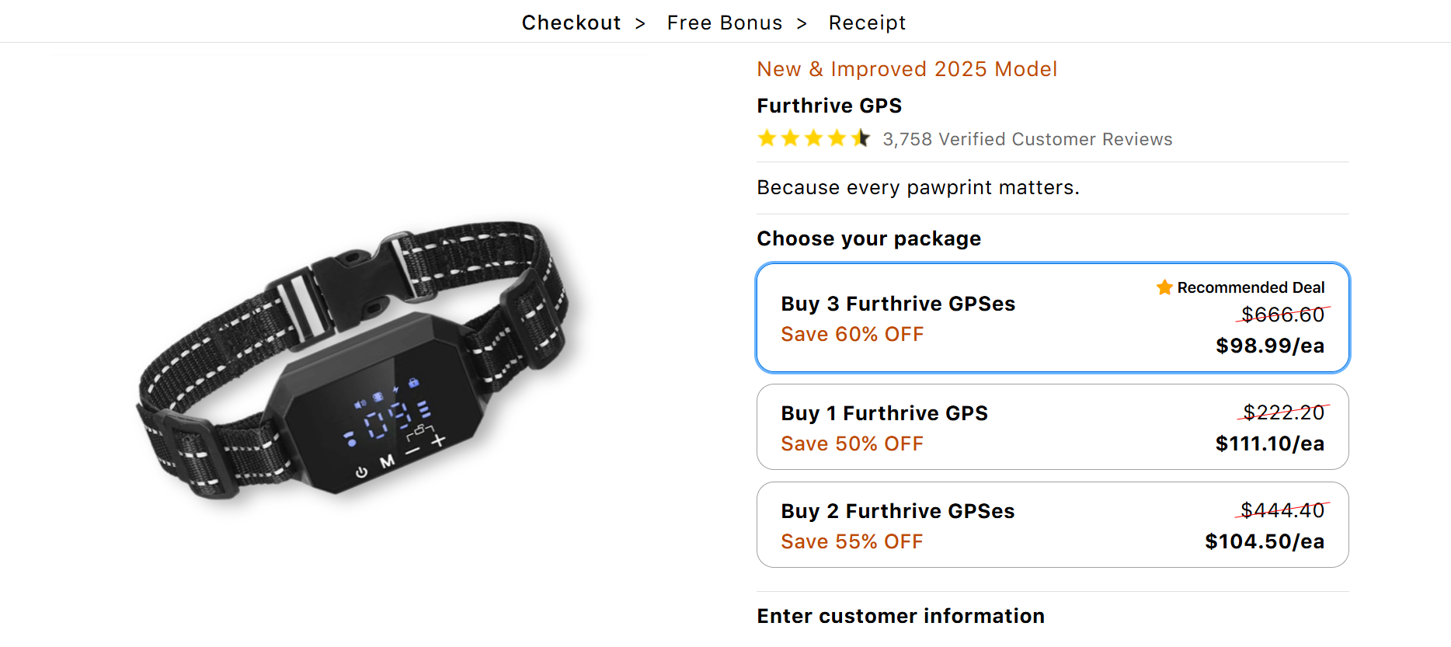The image size is (1451, 647).
Task: Click the chevron arrow after Checkout
Action: [640, 23]
